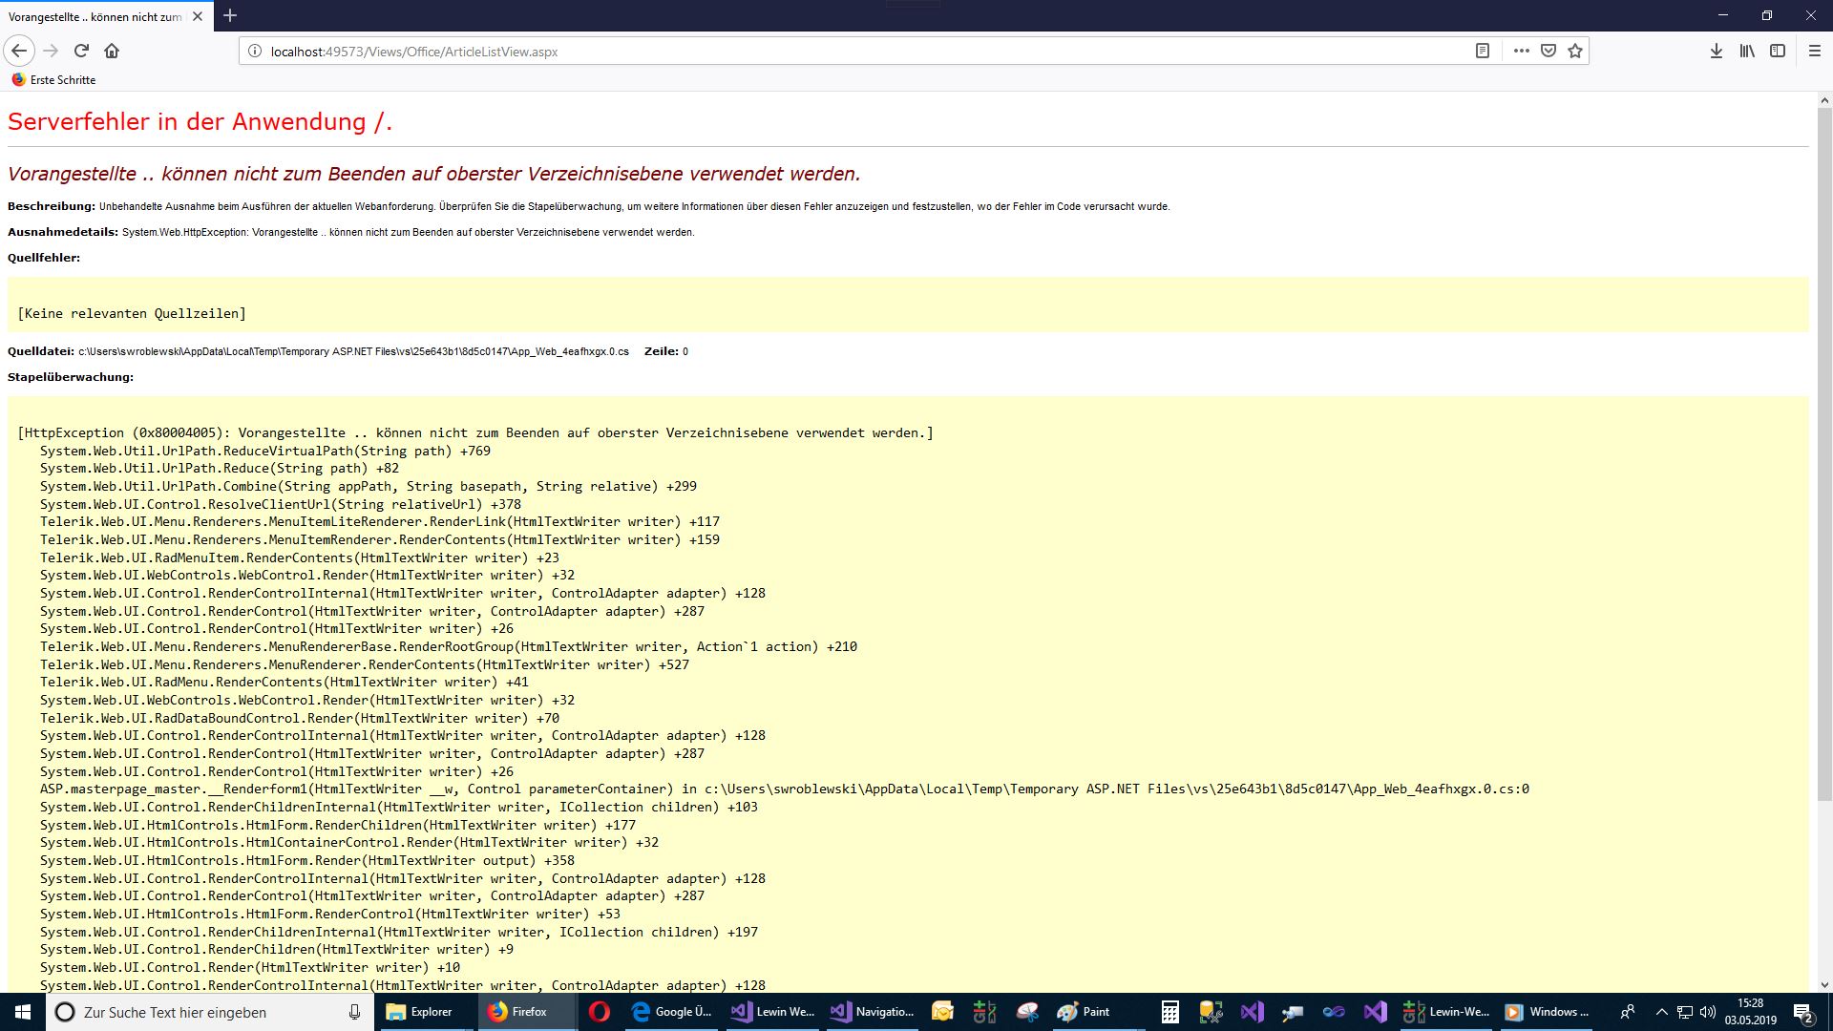Open Paint from the taskbar
This screenshot has width=1833, height=1031.
click(x=1084, y=1012)
